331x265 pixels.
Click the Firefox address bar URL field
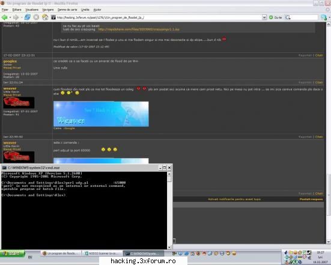(x=156, y=17)
